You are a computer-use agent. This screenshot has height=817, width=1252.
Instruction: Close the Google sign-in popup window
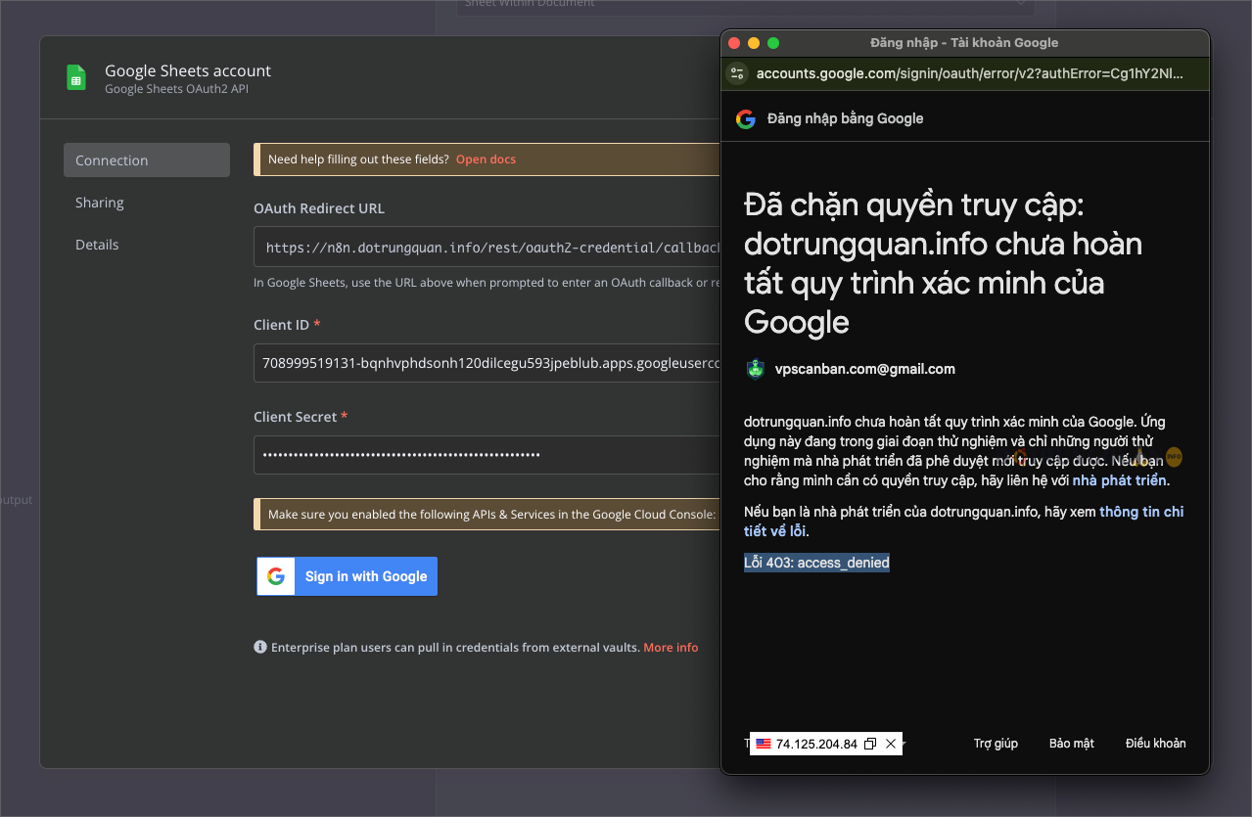point(734,43)
